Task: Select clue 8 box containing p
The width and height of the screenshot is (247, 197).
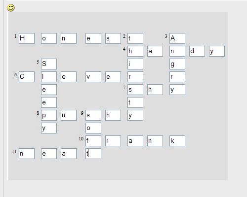Action: click(49, 115)
